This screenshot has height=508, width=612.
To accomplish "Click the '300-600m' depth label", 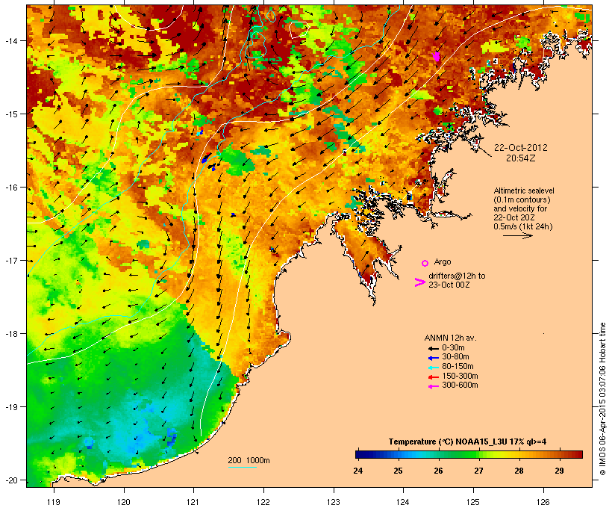I will (x=460, y=385).
